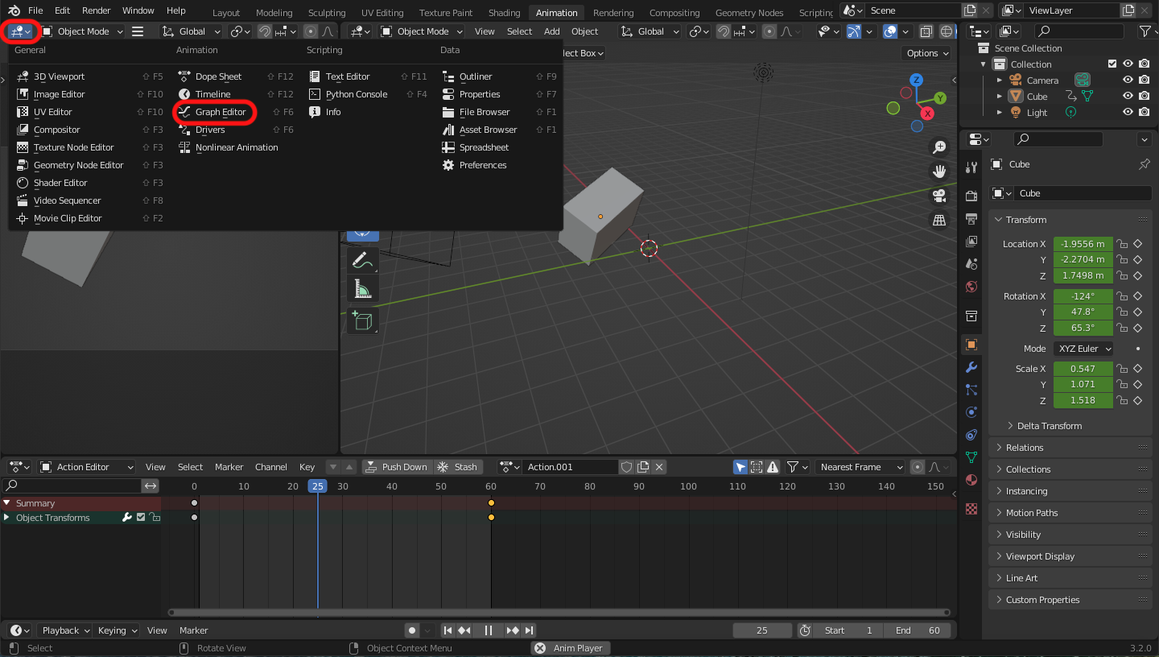The image size is (1159, 657).
Task: Expand the Relations panel
Action: 1071,448
